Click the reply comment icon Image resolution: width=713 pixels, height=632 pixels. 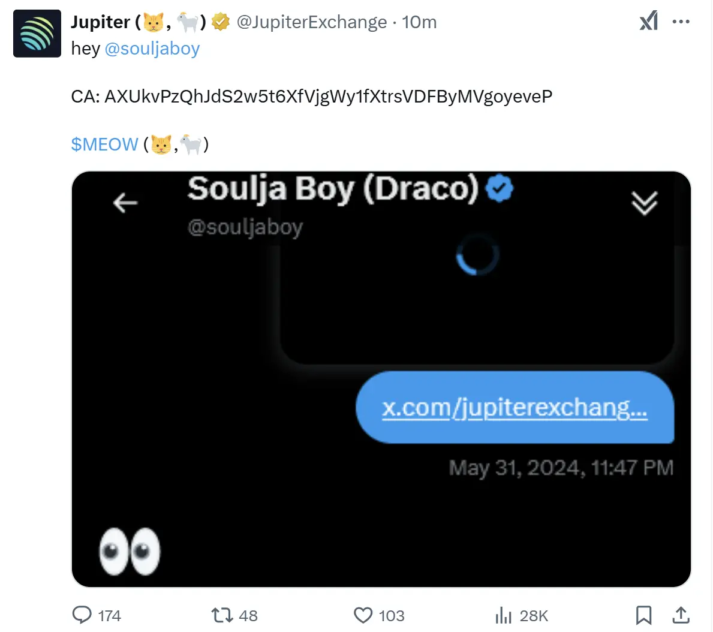click(x=82, y=615)
